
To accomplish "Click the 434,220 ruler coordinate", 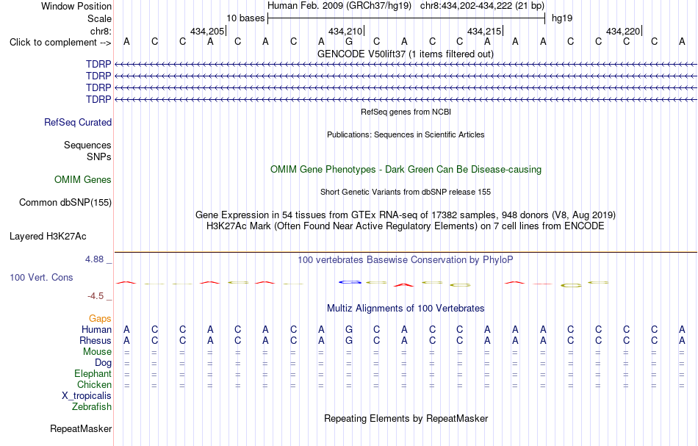I will 623,31.
